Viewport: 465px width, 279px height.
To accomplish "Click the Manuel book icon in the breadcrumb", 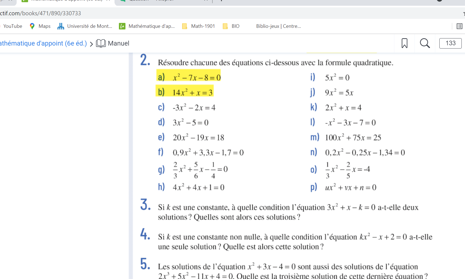I will pos(101,43).
